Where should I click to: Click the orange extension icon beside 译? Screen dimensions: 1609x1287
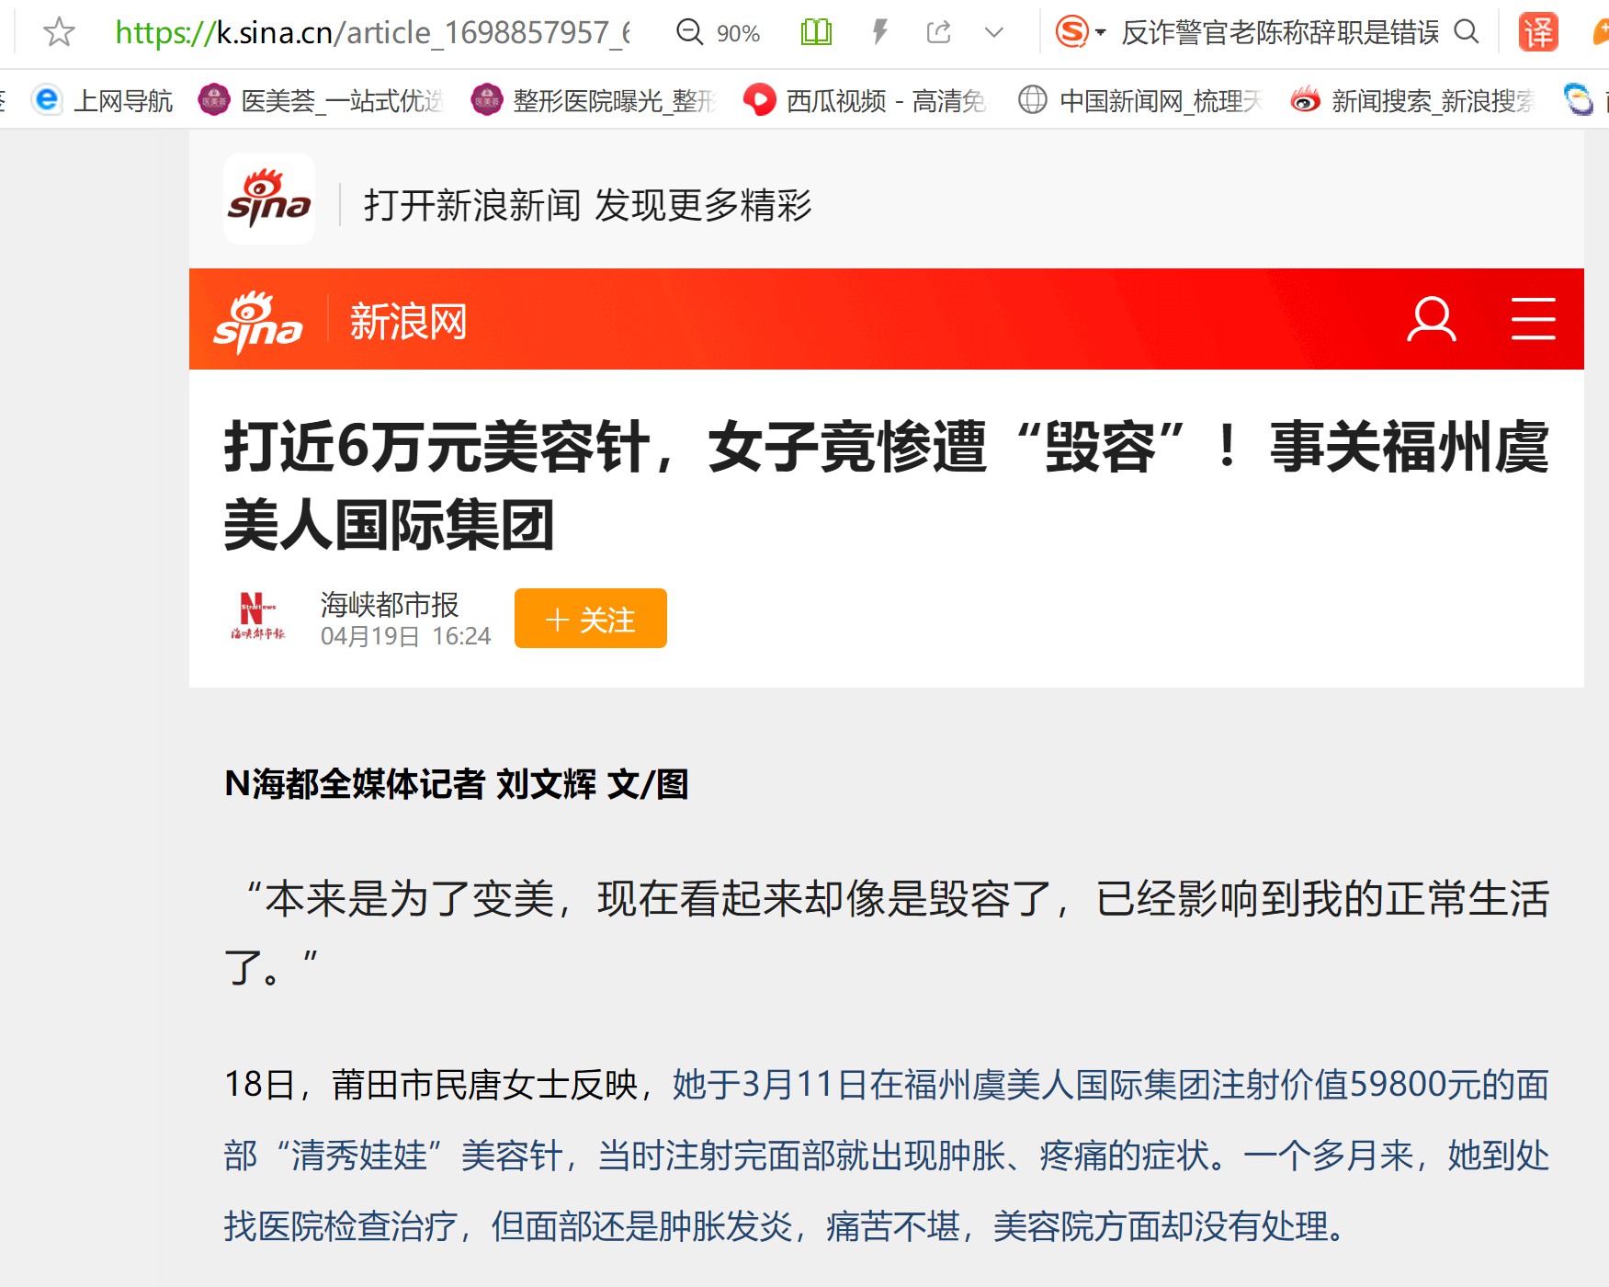point(1600,32)
